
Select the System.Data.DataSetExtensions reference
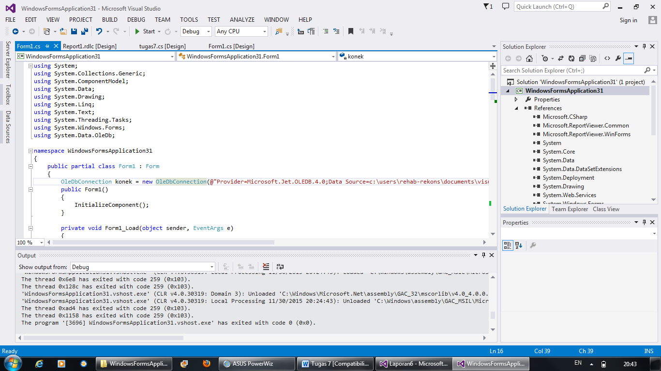[582, 169]
